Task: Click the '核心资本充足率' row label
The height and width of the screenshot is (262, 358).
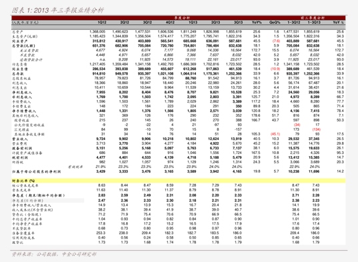Action: click(x=25, y=185)
